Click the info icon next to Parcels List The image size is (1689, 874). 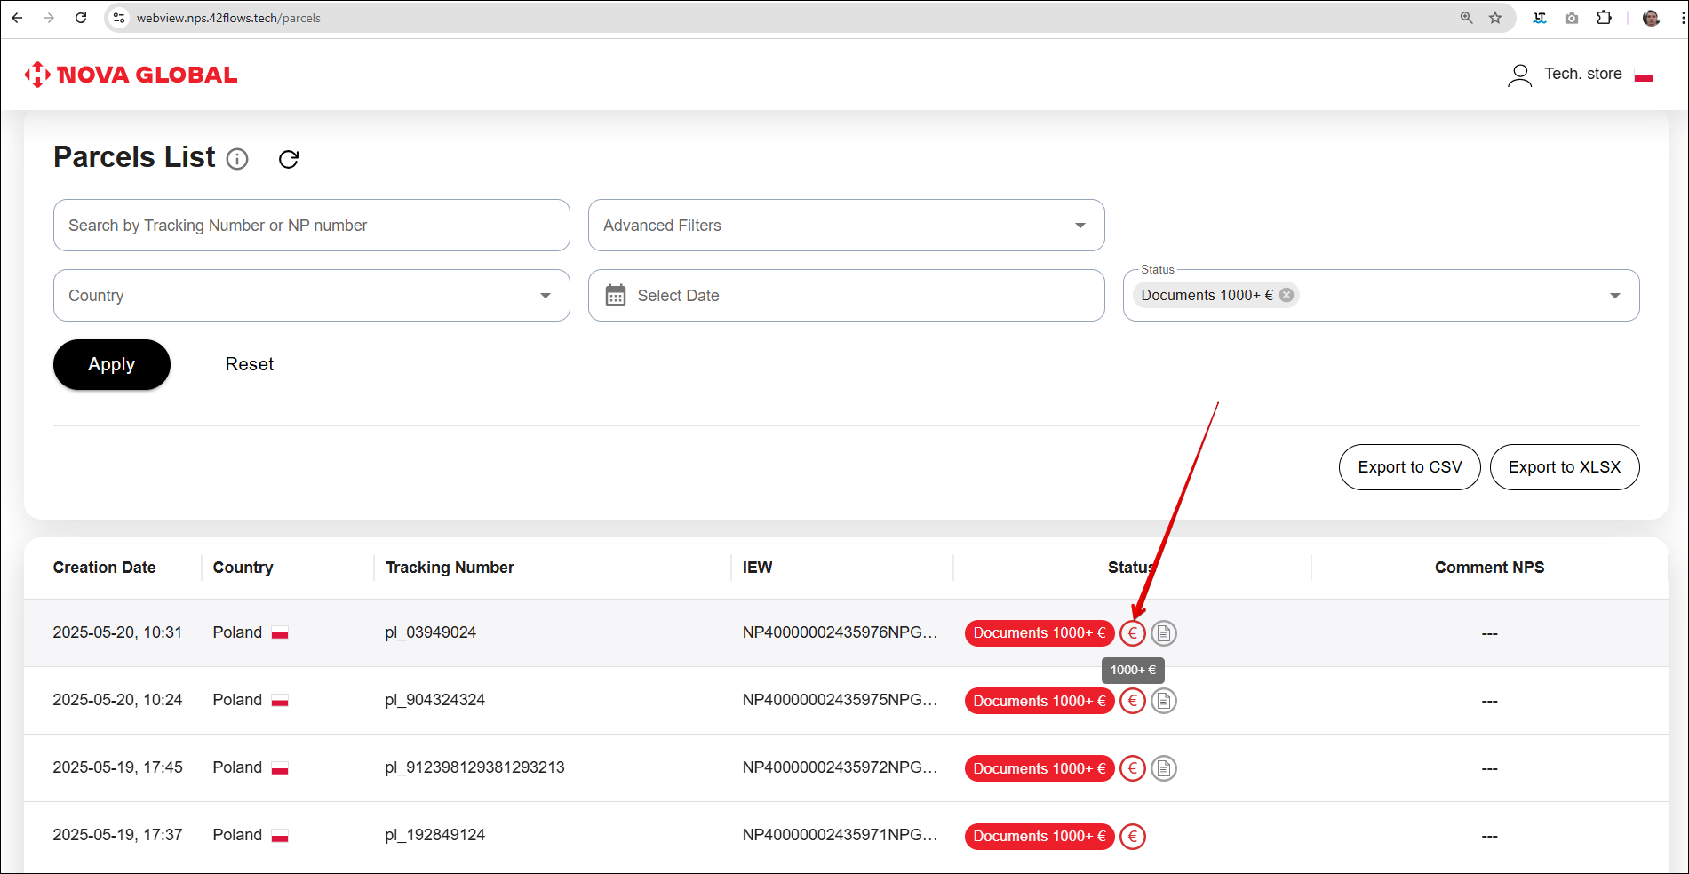[x=237, y=159]
